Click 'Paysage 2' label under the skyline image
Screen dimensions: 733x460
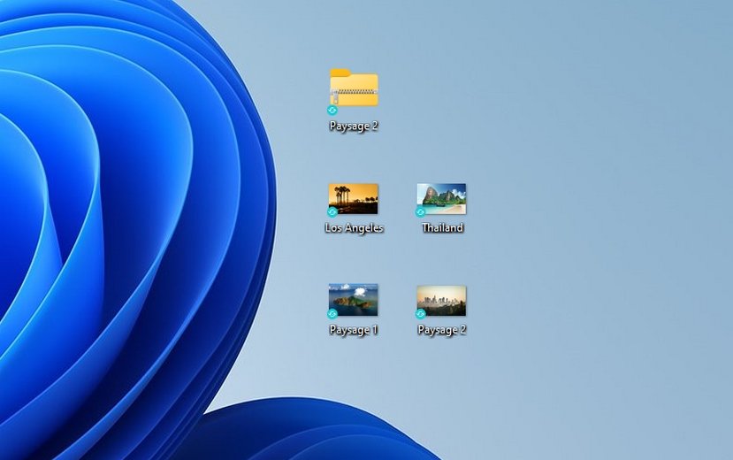[442, 330]
